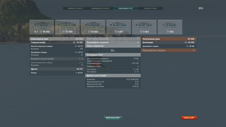The height and width of the screenshot is (127, 226).
Task: Click the crossed-swords kill icon on Musashi card
Action: pyautogui.click(x=35, y=32)
